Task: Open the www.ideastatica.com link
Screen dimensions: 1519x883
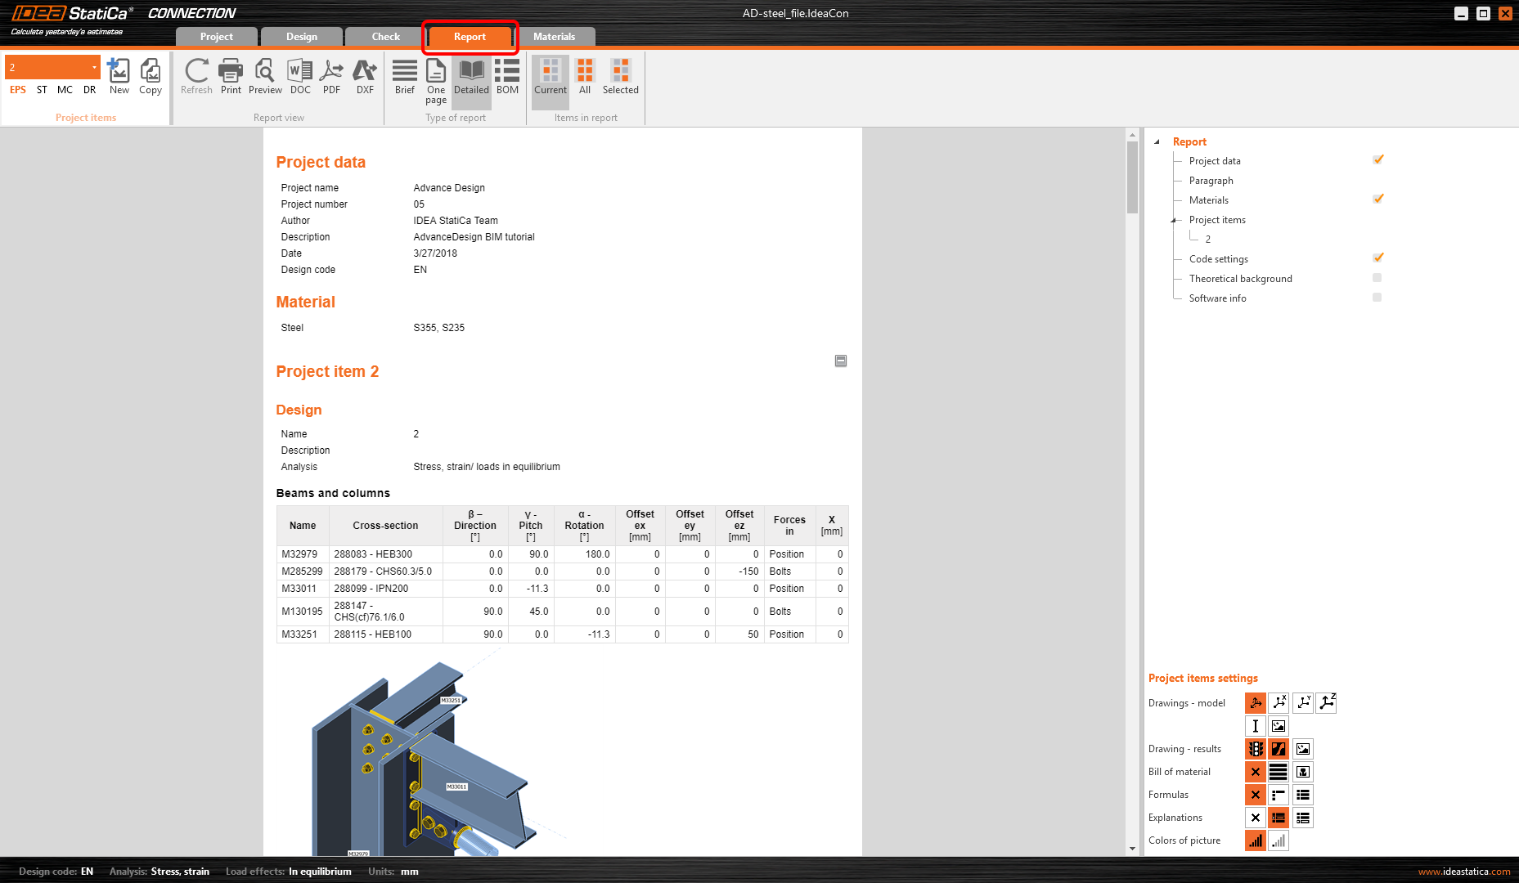Action: click(x=1463, y=872)
